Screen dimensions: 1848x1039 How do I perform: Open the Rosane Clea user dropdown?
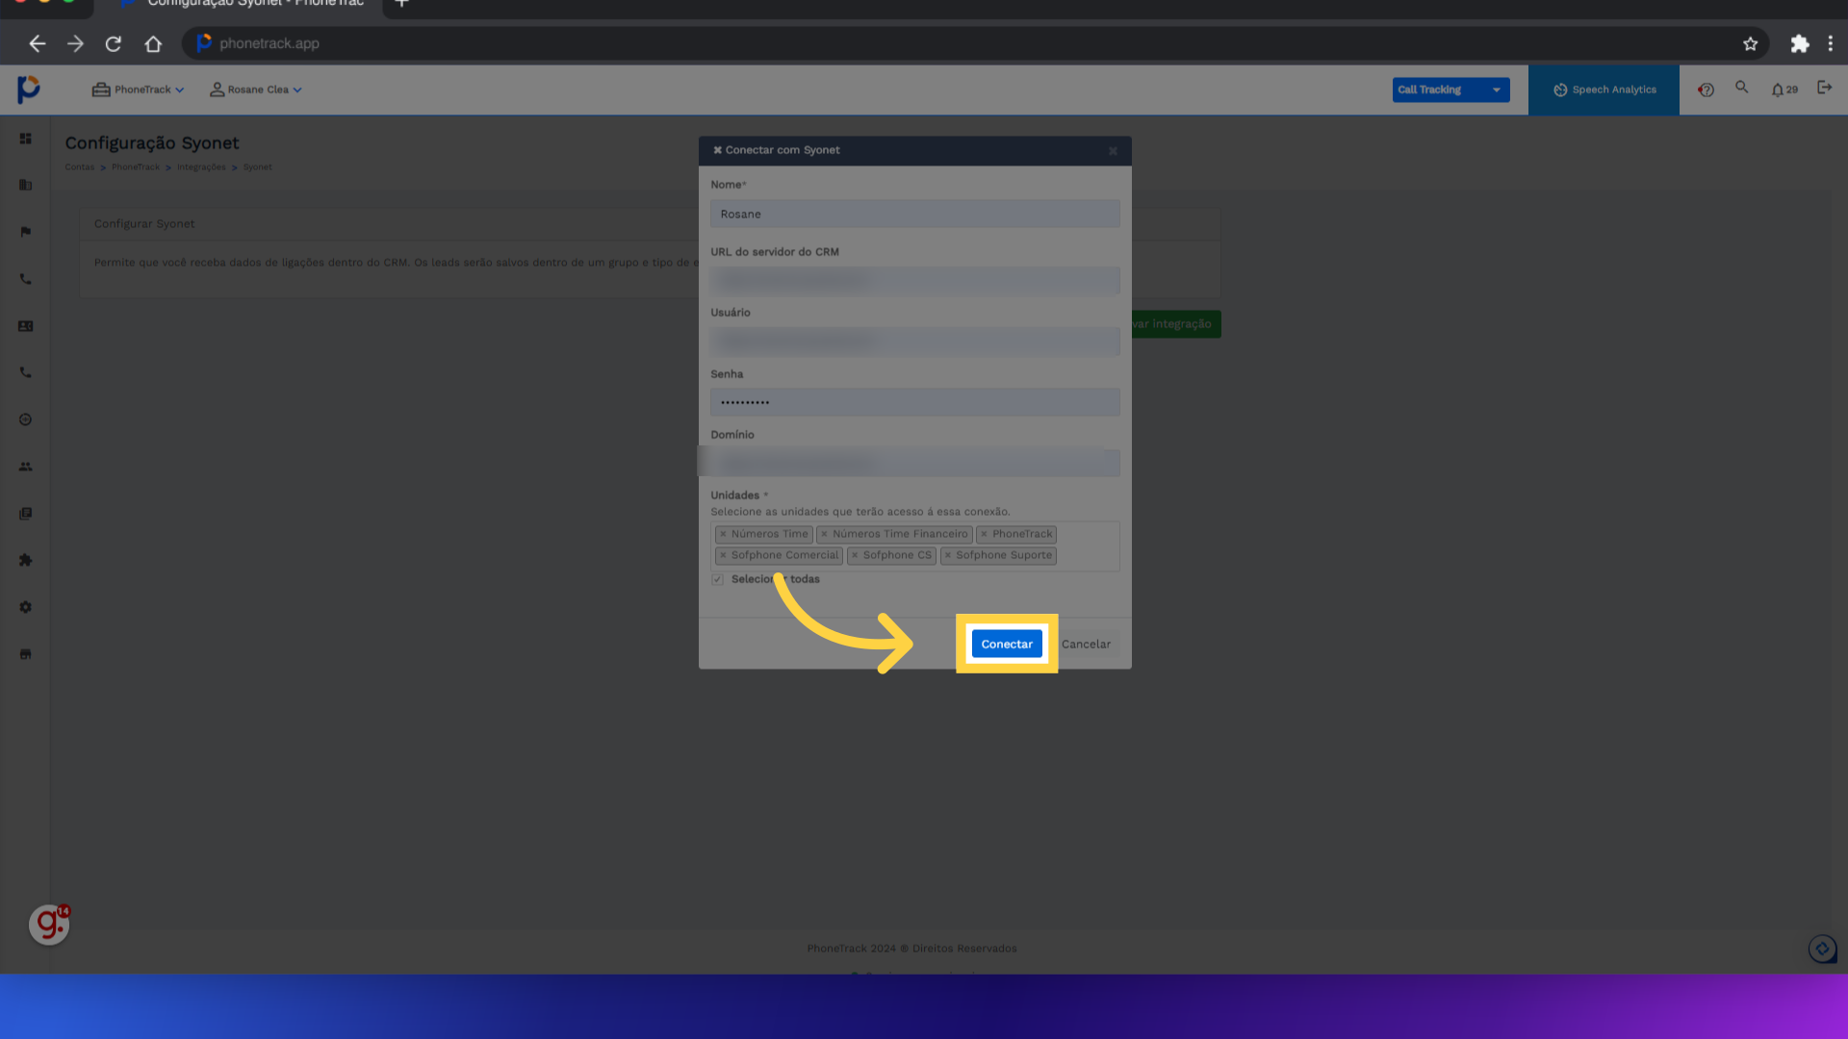click(256, 89)
